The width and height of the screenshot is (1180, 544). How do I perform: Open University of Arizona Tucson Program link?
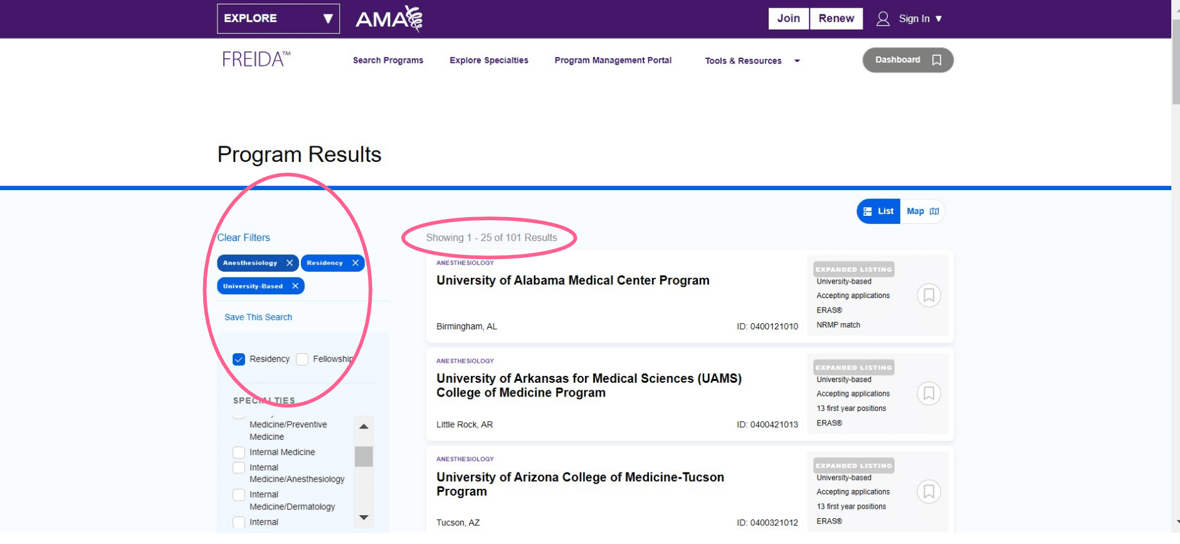[x=580, y=484]
